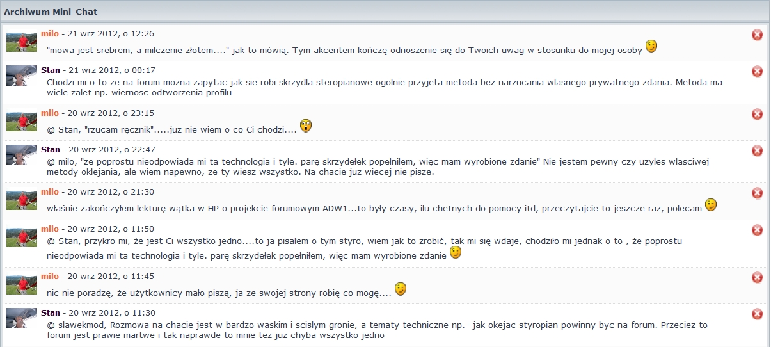771x347 pixels.
Task: Click the wink smiley in the 11:45 message
Action: point(400,289)
